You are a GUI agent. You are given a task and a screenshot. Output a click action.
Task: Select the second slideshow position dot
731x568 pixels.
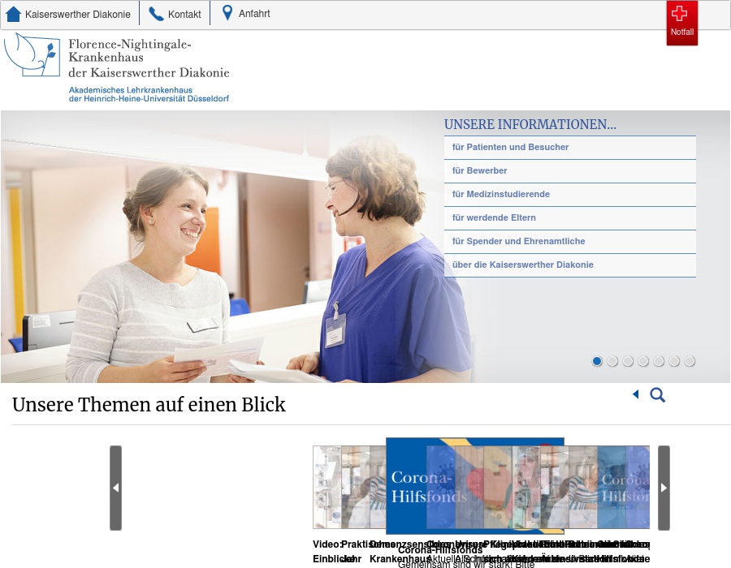click(612, 361)
